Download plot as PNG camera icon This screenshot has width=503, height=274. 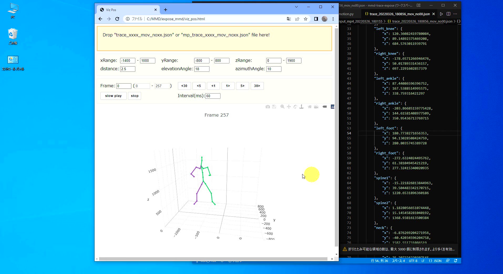[x=268, y=107]
